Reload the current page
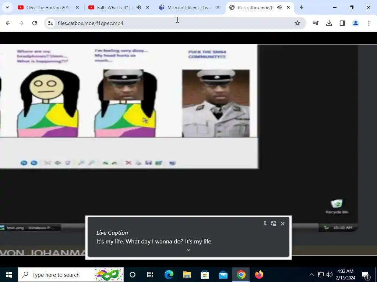 pyautogui.click(x=35, y=23)
